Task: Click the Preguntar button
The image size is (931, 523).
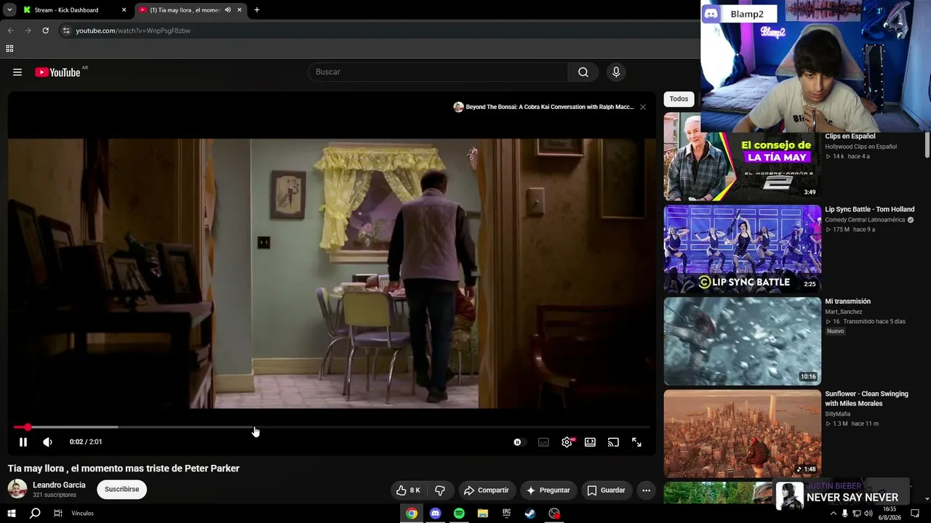Action: [x=548, y=490]
